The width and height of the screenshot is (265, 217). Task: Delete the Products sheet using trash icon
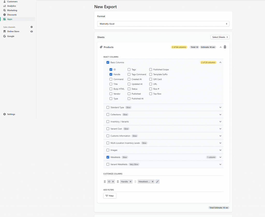point(225,47)
